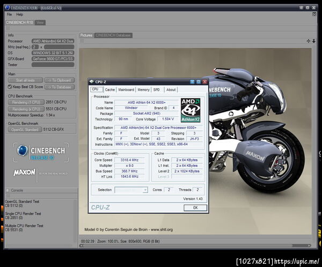Click the Package value Socket AM2 (940)
Image resolution: width=322 pixels, height=267 pixels.
(147, 114)
